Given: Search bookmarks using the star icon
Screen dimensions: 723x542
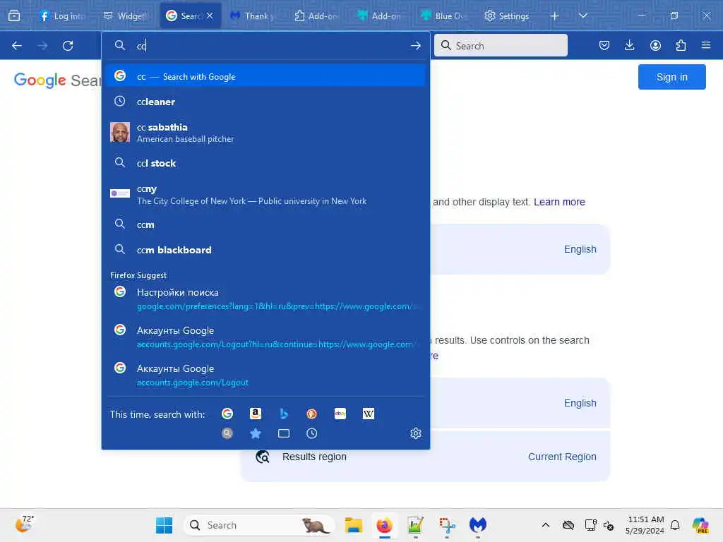Looking at the screenshot, I should (x=256, y=433).
